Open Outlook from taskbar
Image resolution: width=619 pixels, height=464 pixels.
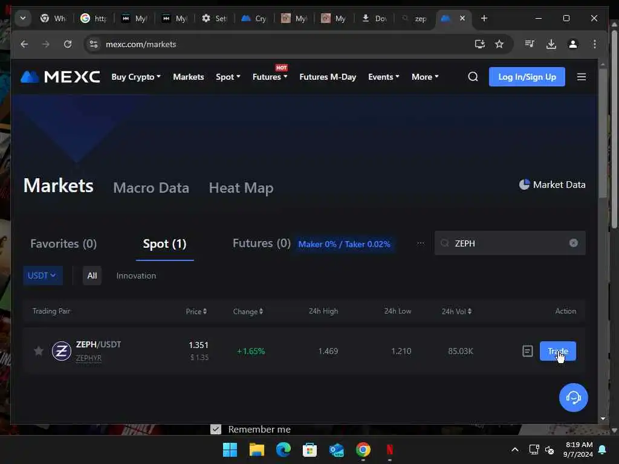tap(336, 449)
